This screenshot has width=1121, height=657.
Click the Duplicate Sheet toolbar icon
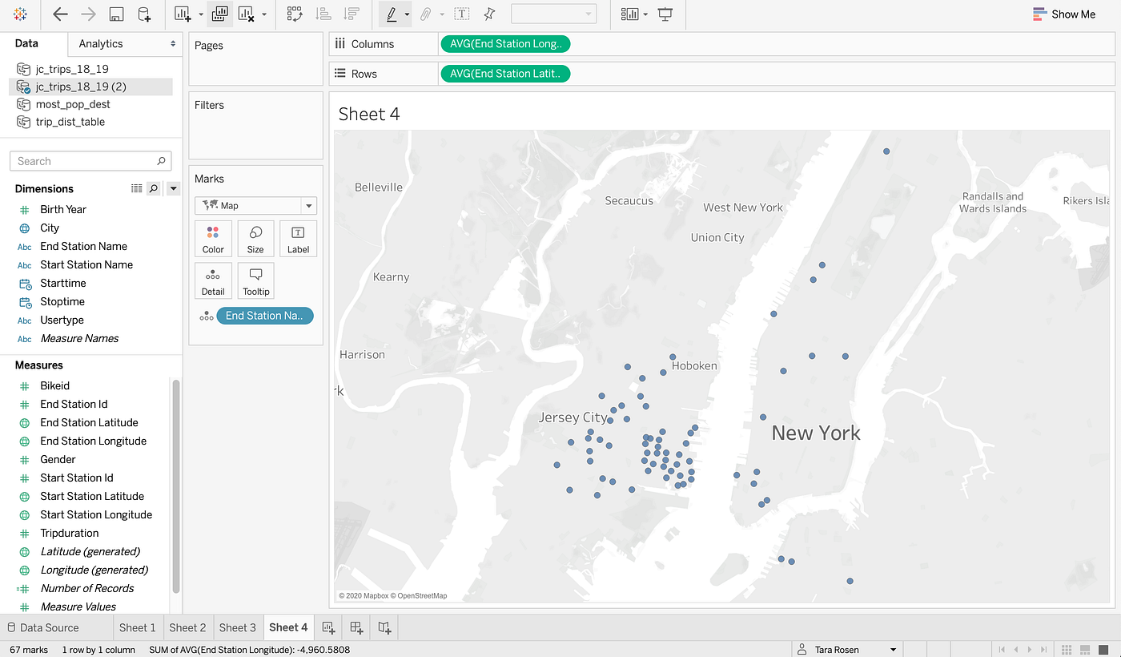[218, 14]
